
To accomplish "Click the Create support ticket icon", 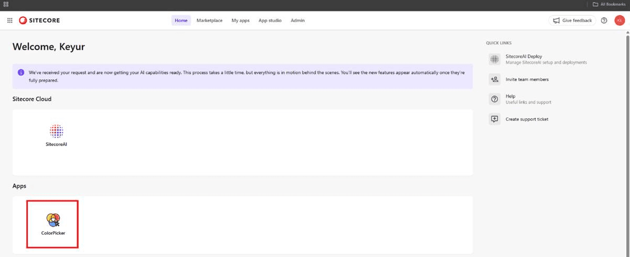I will (x=494, y=119).
